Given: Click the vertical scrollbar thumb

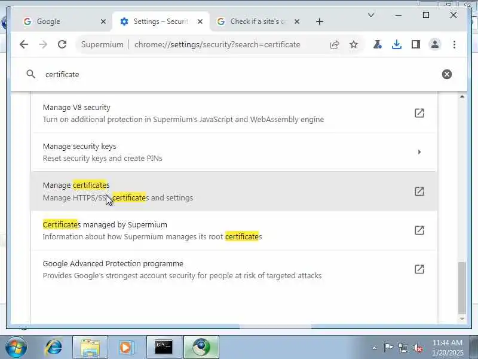Looking at the screenshot, I should (462, 288).
